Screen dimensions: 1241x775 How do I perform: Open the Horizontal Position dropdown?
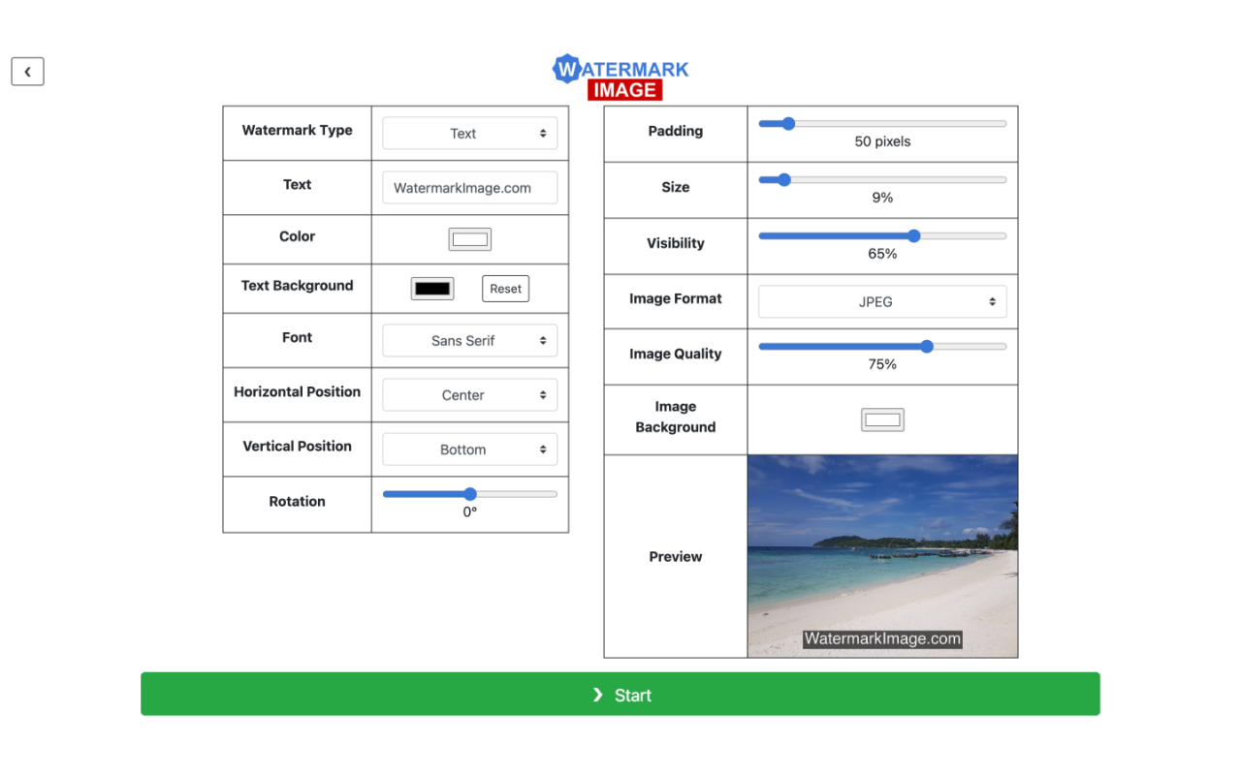click(469, 395)
